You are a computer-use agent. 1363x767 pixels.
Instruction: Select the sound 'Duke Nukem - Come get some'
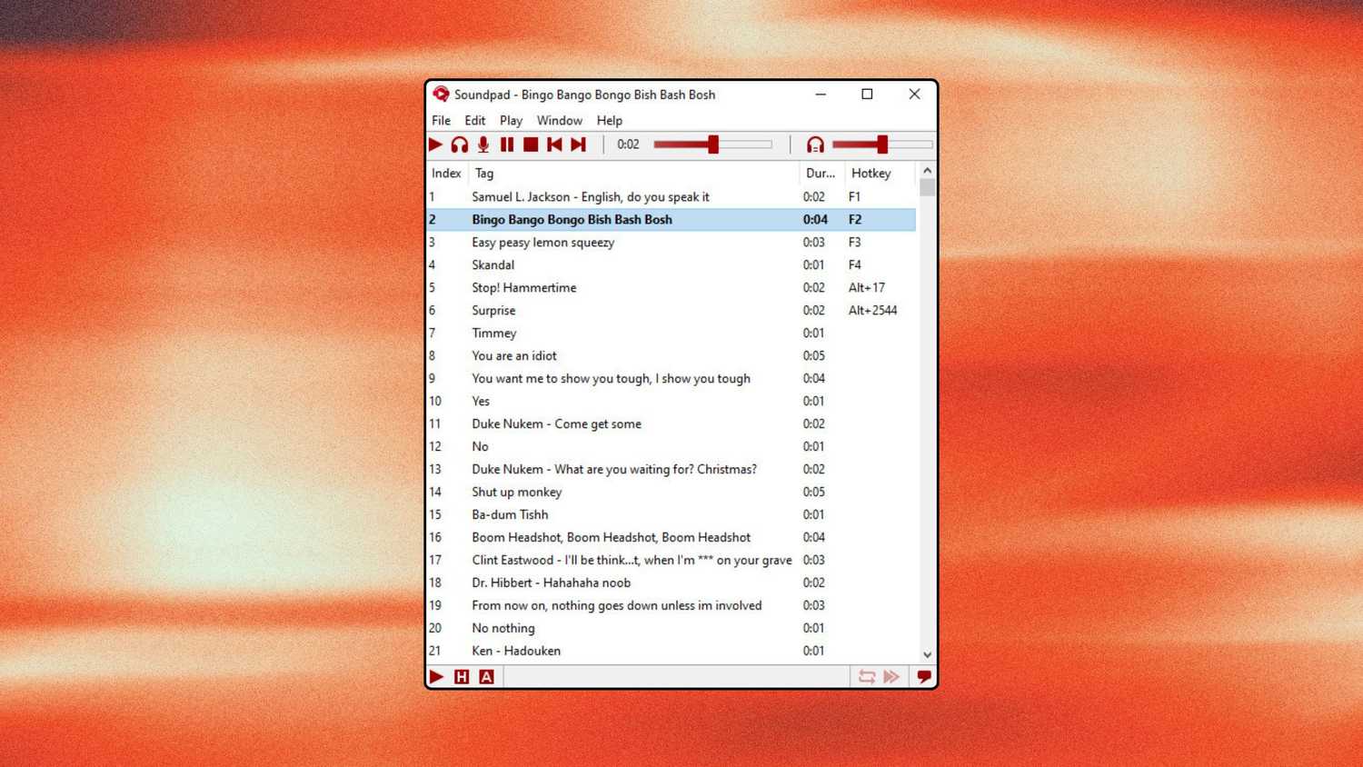[x=556, y=423]
